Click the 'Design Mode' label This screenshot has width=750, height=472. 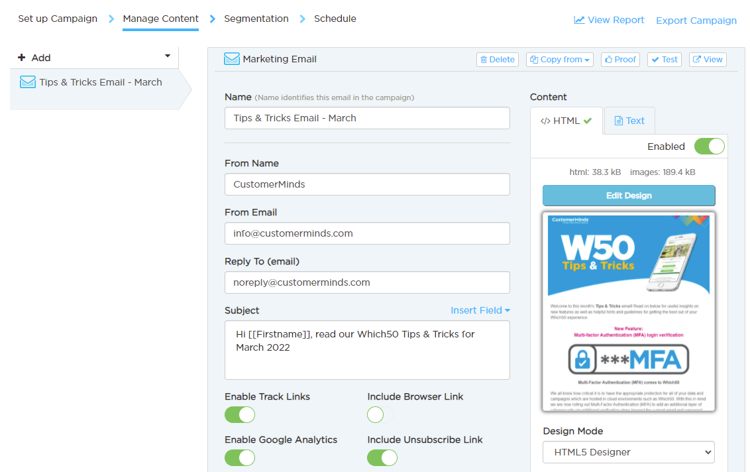tap(573, 432)
